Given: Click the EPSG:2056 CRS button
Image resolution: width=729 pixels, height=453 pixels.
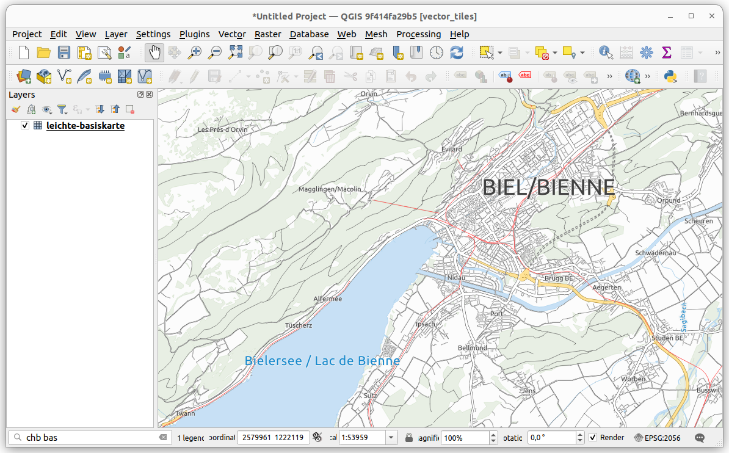Looking at the screenshot, I should click(x=657, y=438).
